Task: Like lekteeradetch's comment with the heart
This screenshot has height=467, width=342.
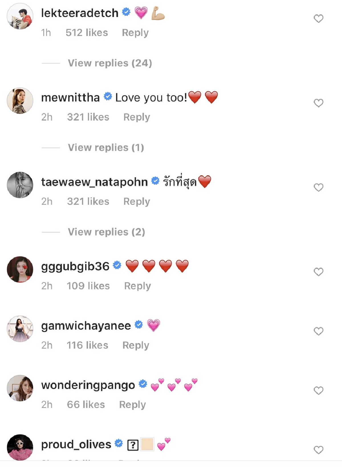Action: coord(318,19)
